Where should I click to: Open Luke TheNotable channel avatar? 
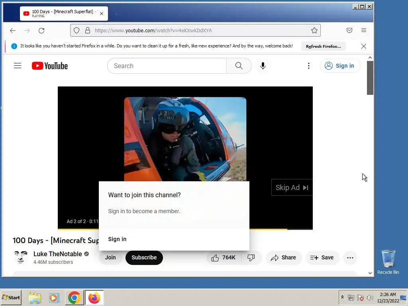(x=21, y=257)
